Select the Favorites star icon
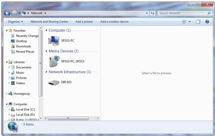 [x=10, y=30]
